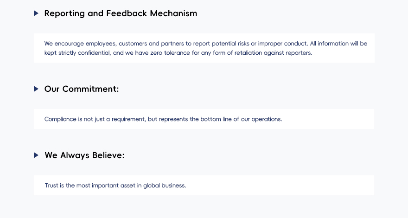Expand the We Always Believe triangle marker
Screen dimensions: 408x218
coord(36,155)
